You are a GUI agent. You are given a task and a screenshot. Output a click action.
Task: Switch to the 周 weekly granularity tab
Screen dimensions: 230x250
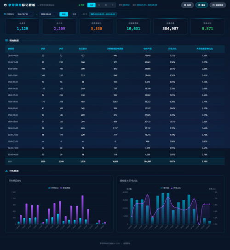tap(106, 5)
